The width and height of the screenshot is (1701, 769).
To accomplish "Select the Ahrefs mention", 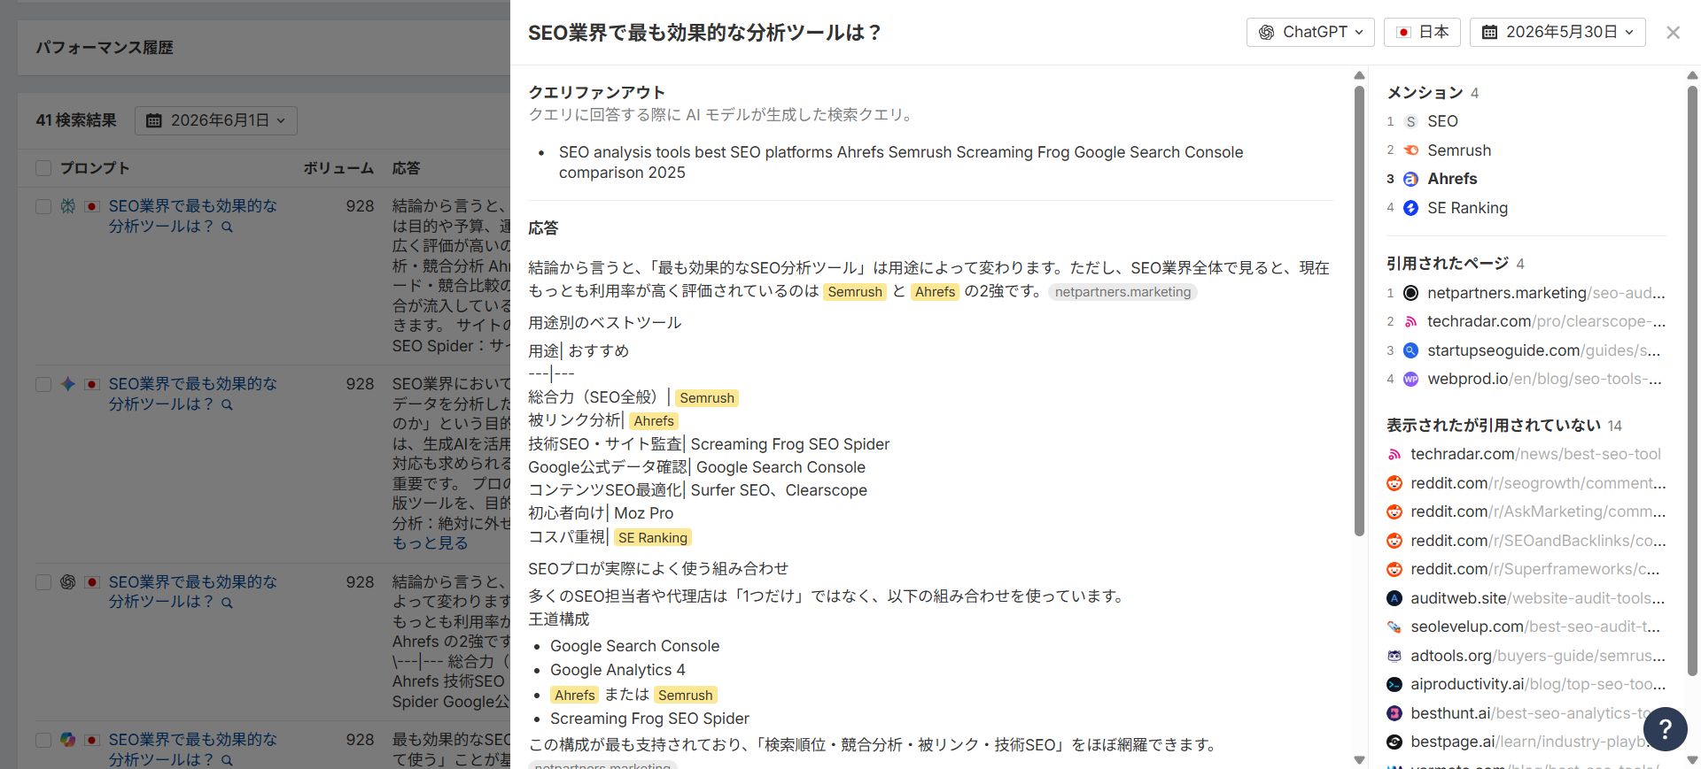I will 1452,179.
